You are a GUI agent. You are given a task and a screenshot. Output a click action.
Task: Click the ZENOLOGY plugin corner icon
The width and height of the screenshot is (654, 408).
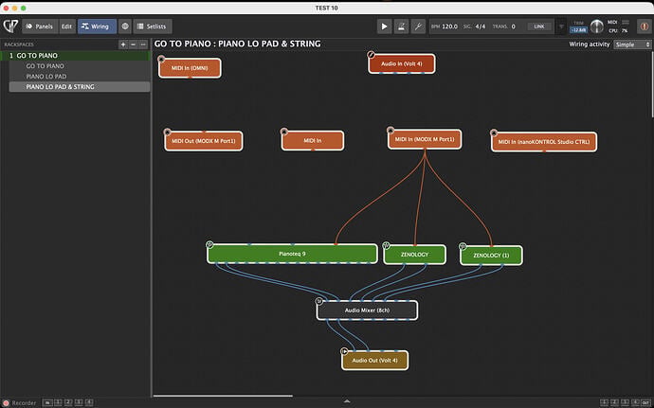click(386, 245)
